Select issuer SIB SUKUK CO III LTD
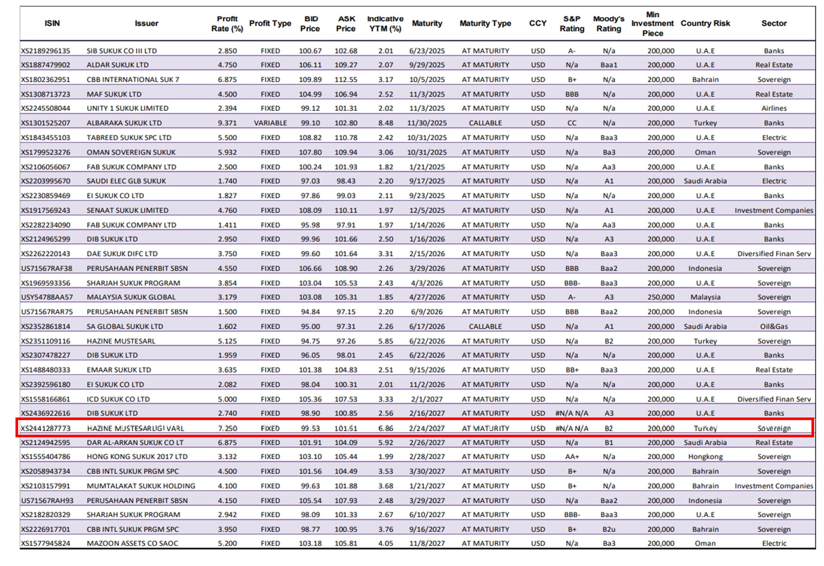The width and height of the screenshot is (824, 566). [122, 51]
